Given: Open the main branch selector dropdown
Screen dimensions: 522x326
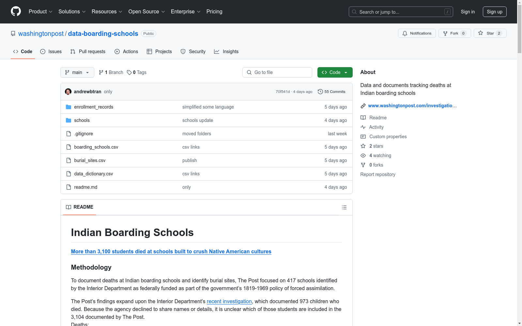Looking at the screenshot, I should 77,72.
